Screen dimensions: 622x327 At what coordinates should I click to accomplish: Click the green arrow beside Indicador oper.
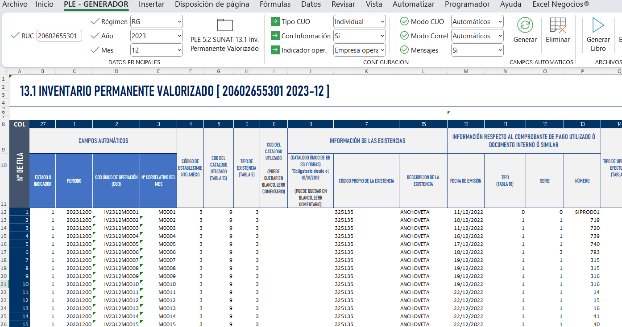[275, 50]
